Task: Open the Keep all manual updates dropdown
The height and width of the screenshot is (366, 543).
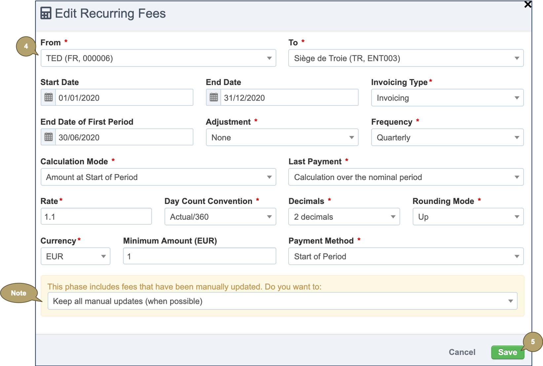Action: [282, 301]
